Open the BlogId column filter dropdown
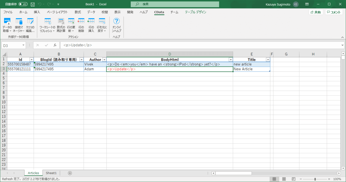 pos(81,60)
